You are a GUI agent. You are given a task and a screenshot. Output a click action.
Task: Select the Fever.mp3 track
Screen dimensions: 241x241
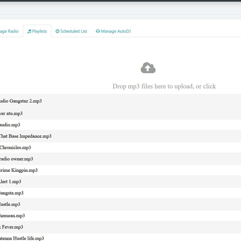(12, 227)
